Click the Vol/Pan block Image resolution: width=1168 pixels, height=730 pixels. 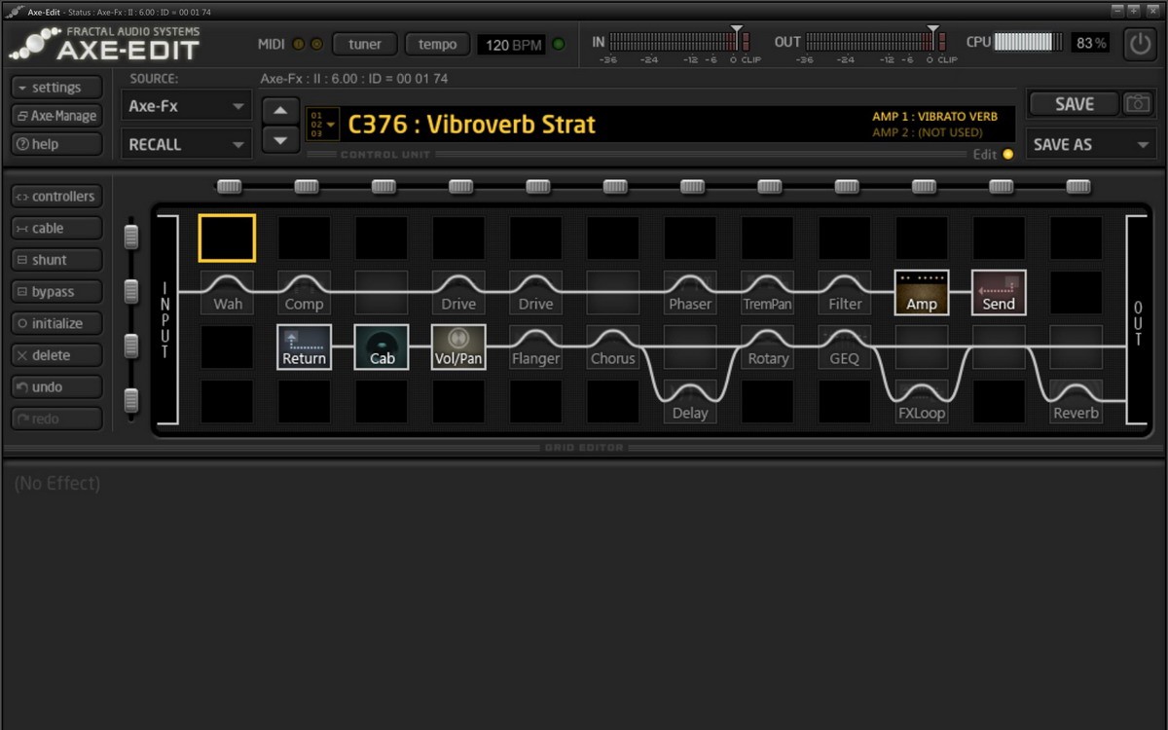click(458, 347)
